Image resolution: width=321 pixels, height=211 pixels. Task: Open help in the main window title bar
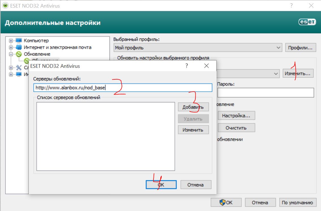pyautogui.click(x=291, y=6)
